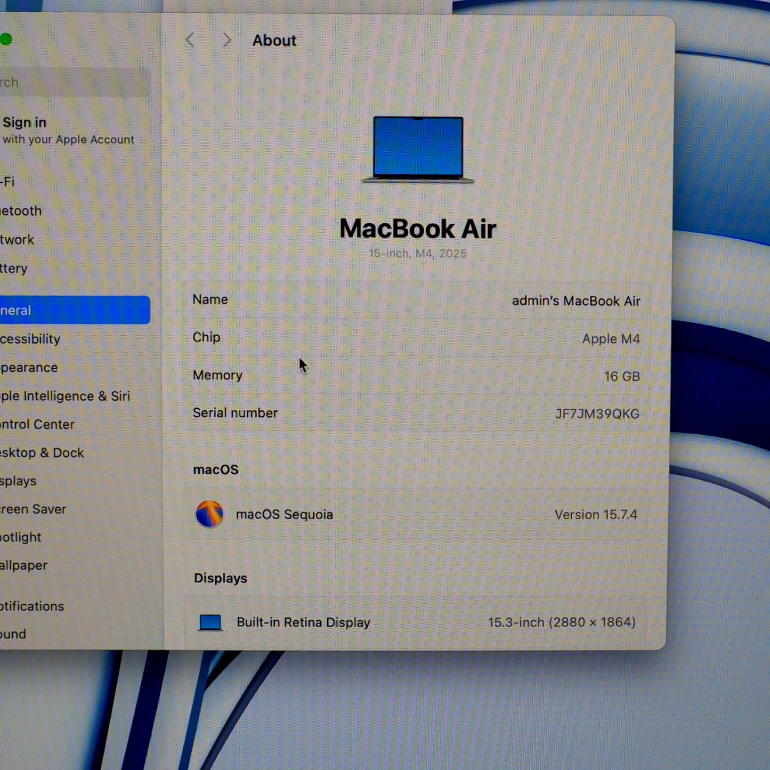The width and height of the screenshot is (770, 770).
Task: Open Bluetooth settings in the sidebar
Action: click(21, 211)
